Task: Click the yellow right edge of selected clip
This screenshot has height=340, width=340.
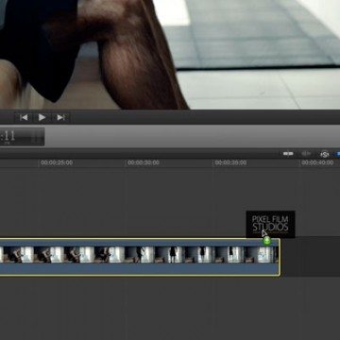Action: point(280,257)
